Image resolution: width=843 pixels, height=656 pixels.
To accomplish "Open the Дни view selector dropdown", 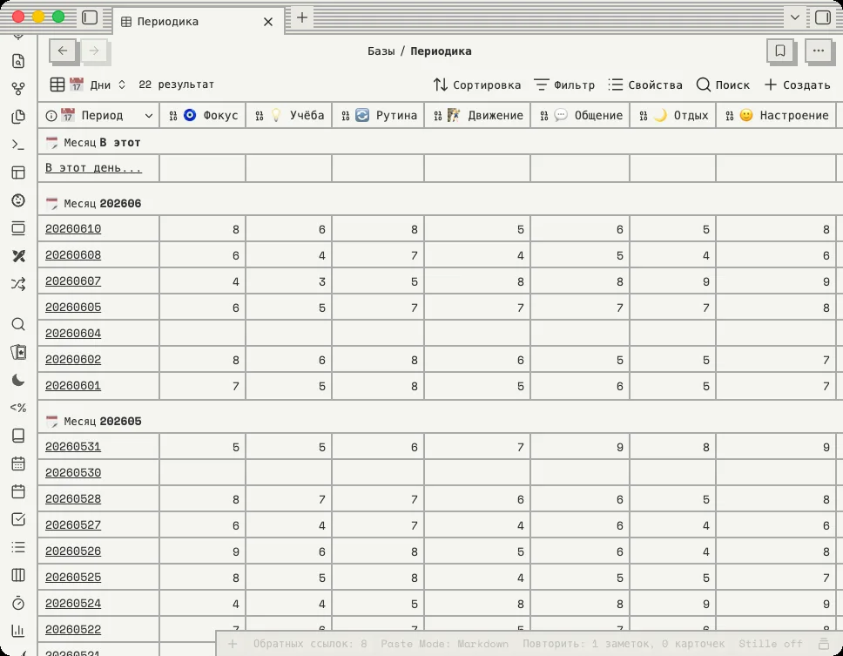I will pyautogui.click(x=88, y=85).
